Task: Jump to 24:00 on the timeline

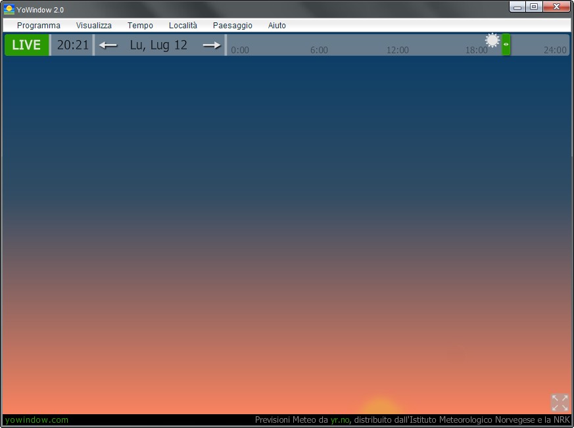Action: (555, 50)
